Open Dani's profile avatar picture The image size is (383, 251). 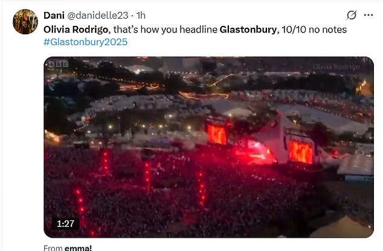coord(25,22)
